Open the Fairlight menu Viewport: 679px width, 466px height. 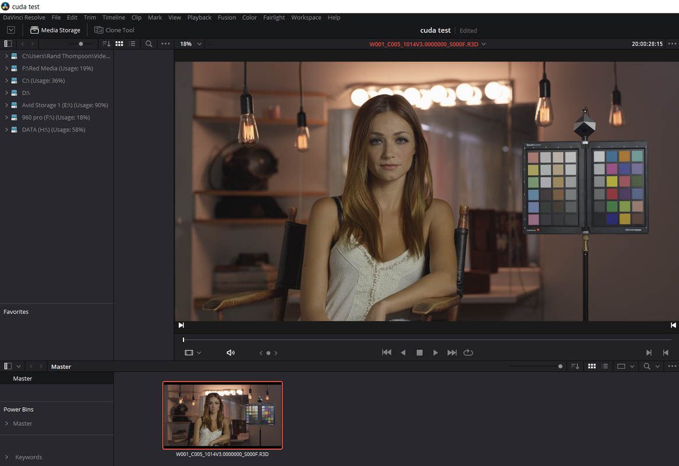click(274, 17)
